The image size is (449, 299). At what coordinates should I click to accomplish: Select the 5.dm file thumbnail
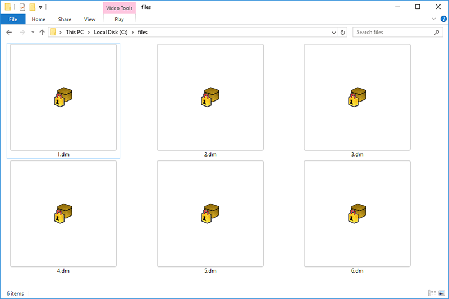pyautogui.click(x=210, y=213)
